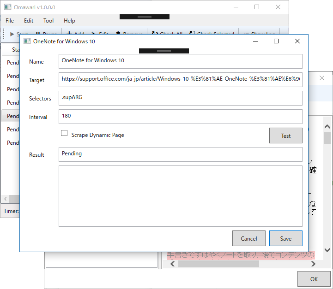Click left scroll arrow in Omawari list

(5, 199)
